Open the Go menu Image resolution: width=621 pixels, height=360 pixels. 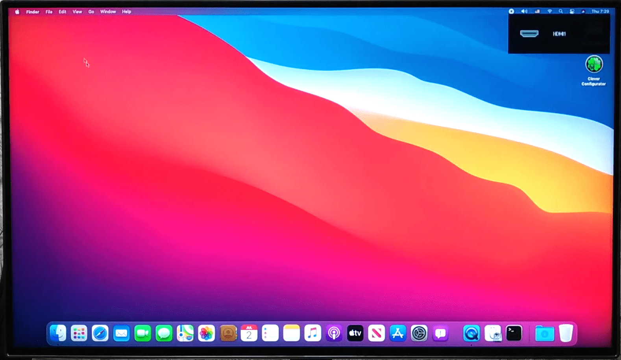tap(91, 12)
